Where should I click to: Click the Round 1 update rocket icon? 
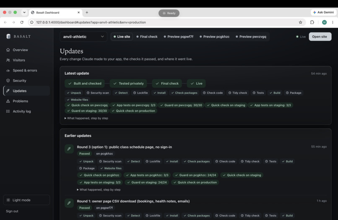pyautogui.click(x=69, y=203)
